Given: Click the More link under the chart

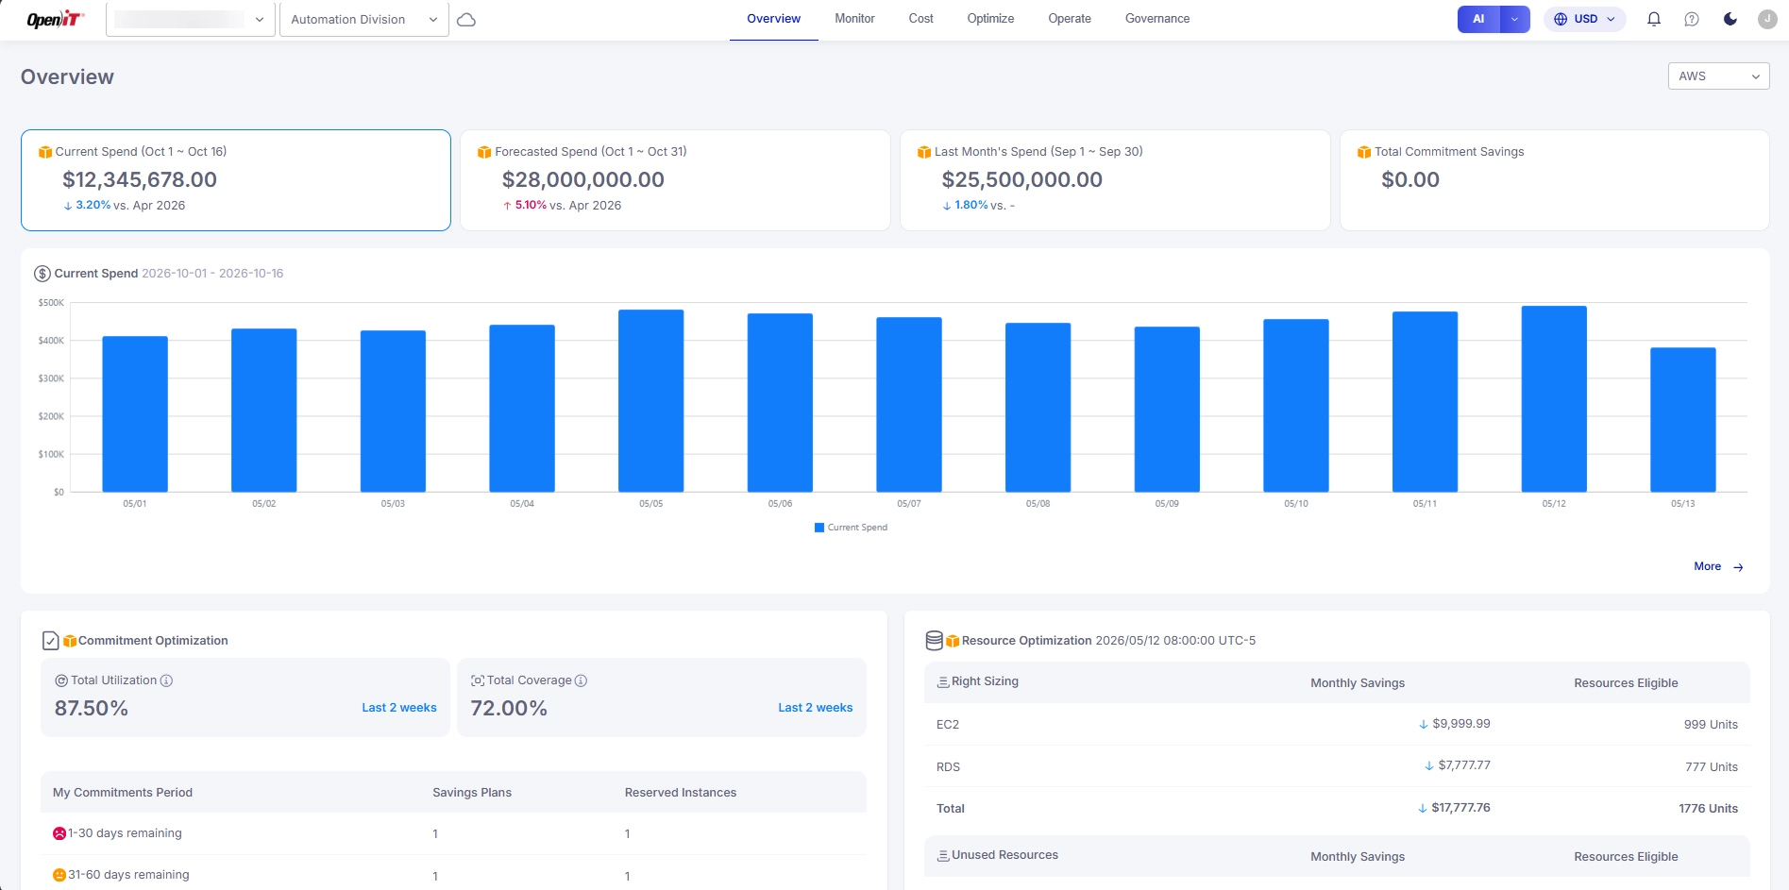Looking at the screenshot, I should pyautogui.click(x=1718, y=566).
